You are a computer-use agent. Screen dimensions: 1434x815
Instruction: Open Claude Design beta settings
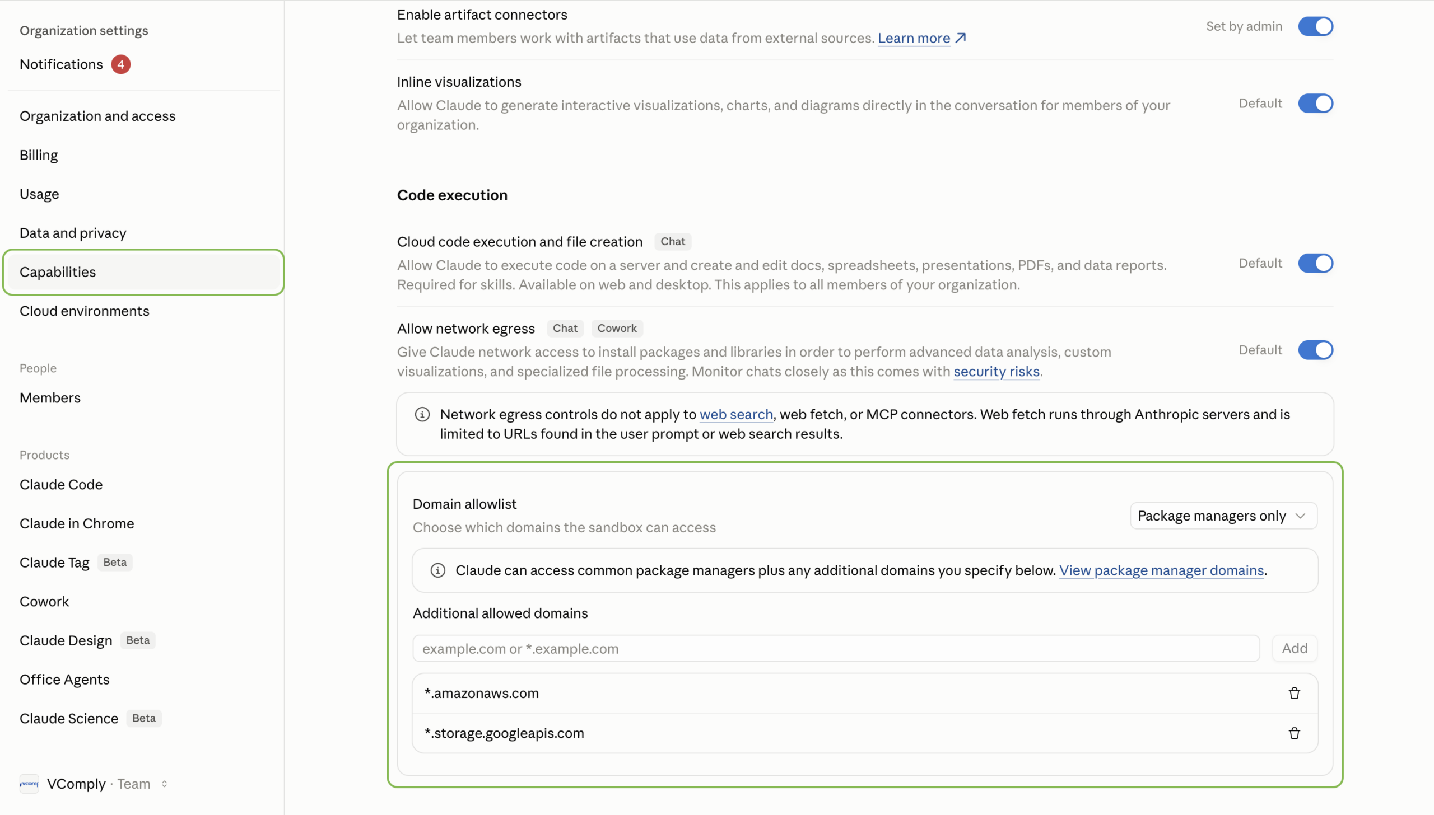click(x=143, y=640)
